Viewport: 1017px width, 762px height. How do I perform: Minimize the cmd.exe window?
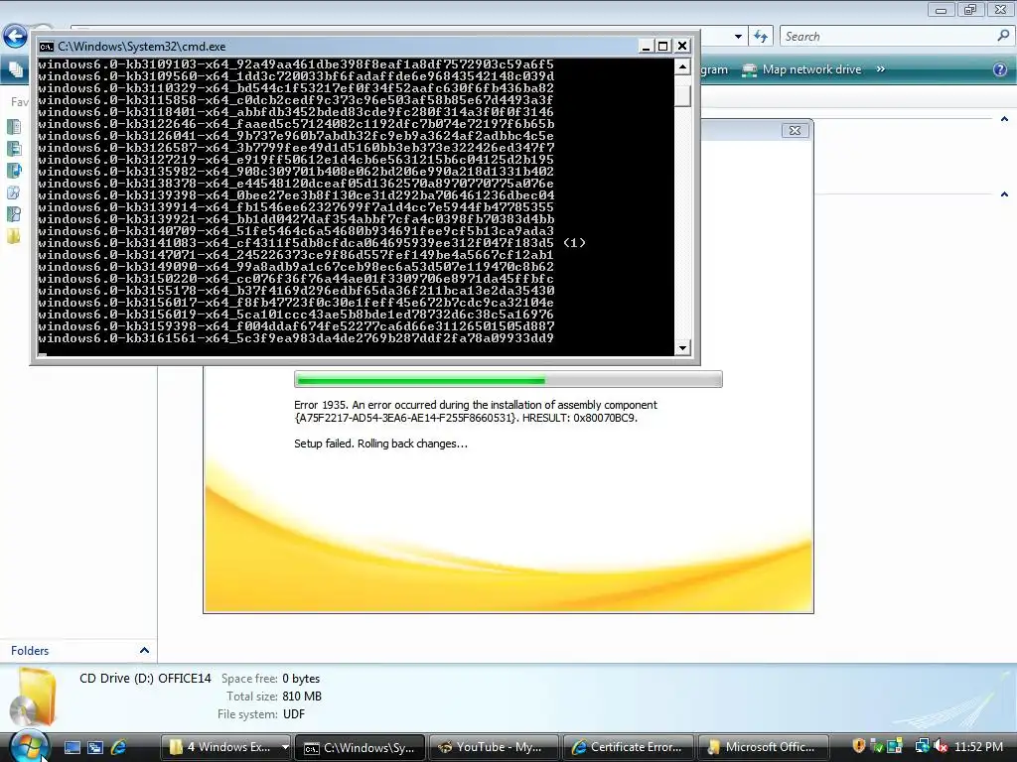[646, 46]
